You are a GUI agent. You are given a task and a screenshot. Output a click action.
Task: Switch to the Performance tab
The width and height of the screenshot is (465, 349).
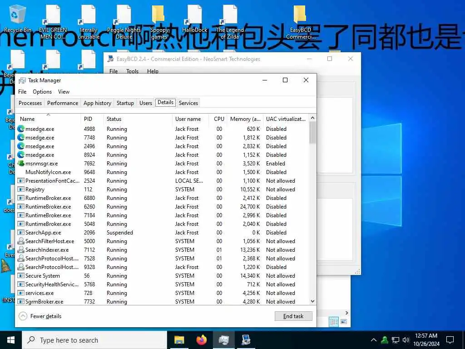(x=63, y=103)
